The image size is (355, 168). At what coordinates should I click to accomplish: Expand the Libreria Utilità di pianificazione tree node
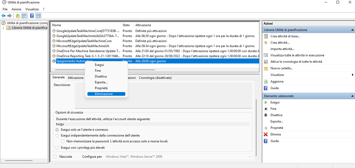point(3,28)
